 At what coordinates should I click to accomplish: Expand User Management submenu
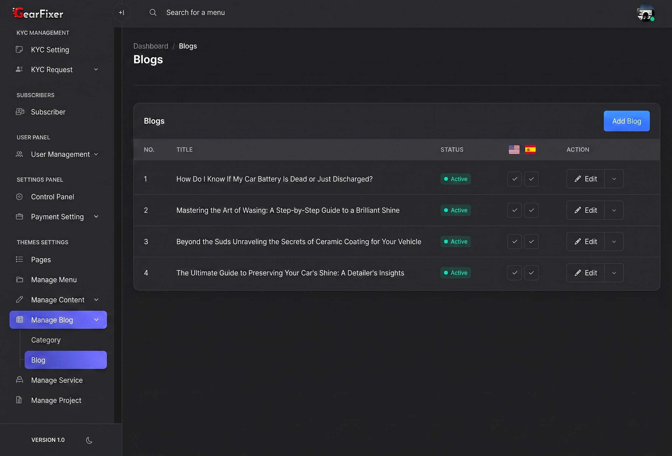click(x=96, y=154)
